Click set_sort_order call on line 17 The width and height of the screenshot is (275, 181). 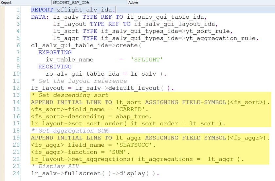149,124
